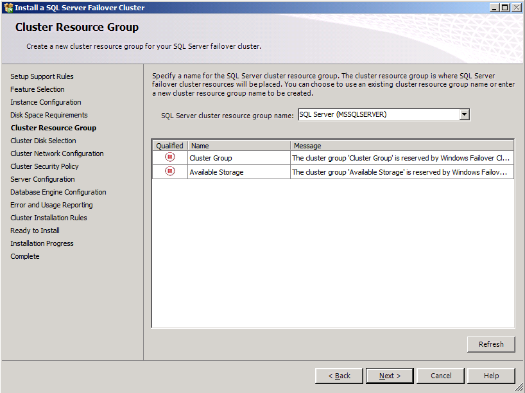Select the Cluster Group name cell
The height and width of the screenshot is (393, 525).
239,158
